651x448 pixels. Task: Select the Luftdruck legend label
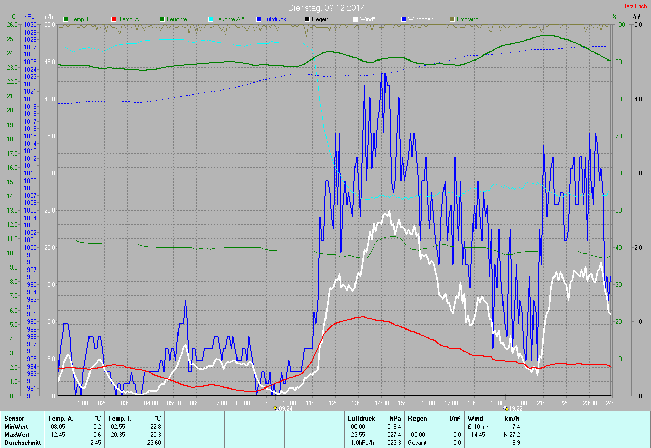pos(276,19)
